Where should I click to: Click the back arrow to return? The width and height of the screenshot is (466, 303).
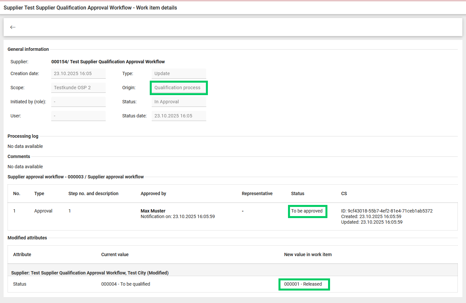coord(13,27)
